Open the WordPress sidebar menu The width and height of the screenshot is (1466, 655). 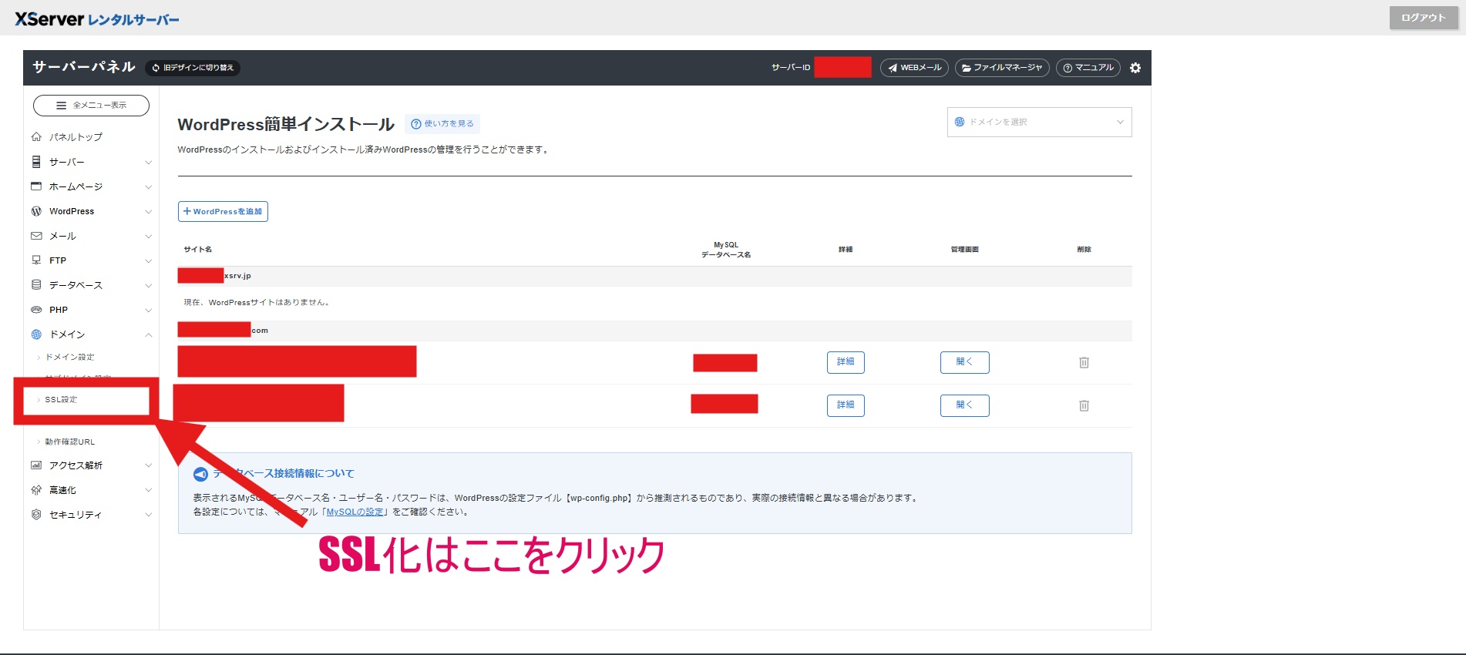72,211
